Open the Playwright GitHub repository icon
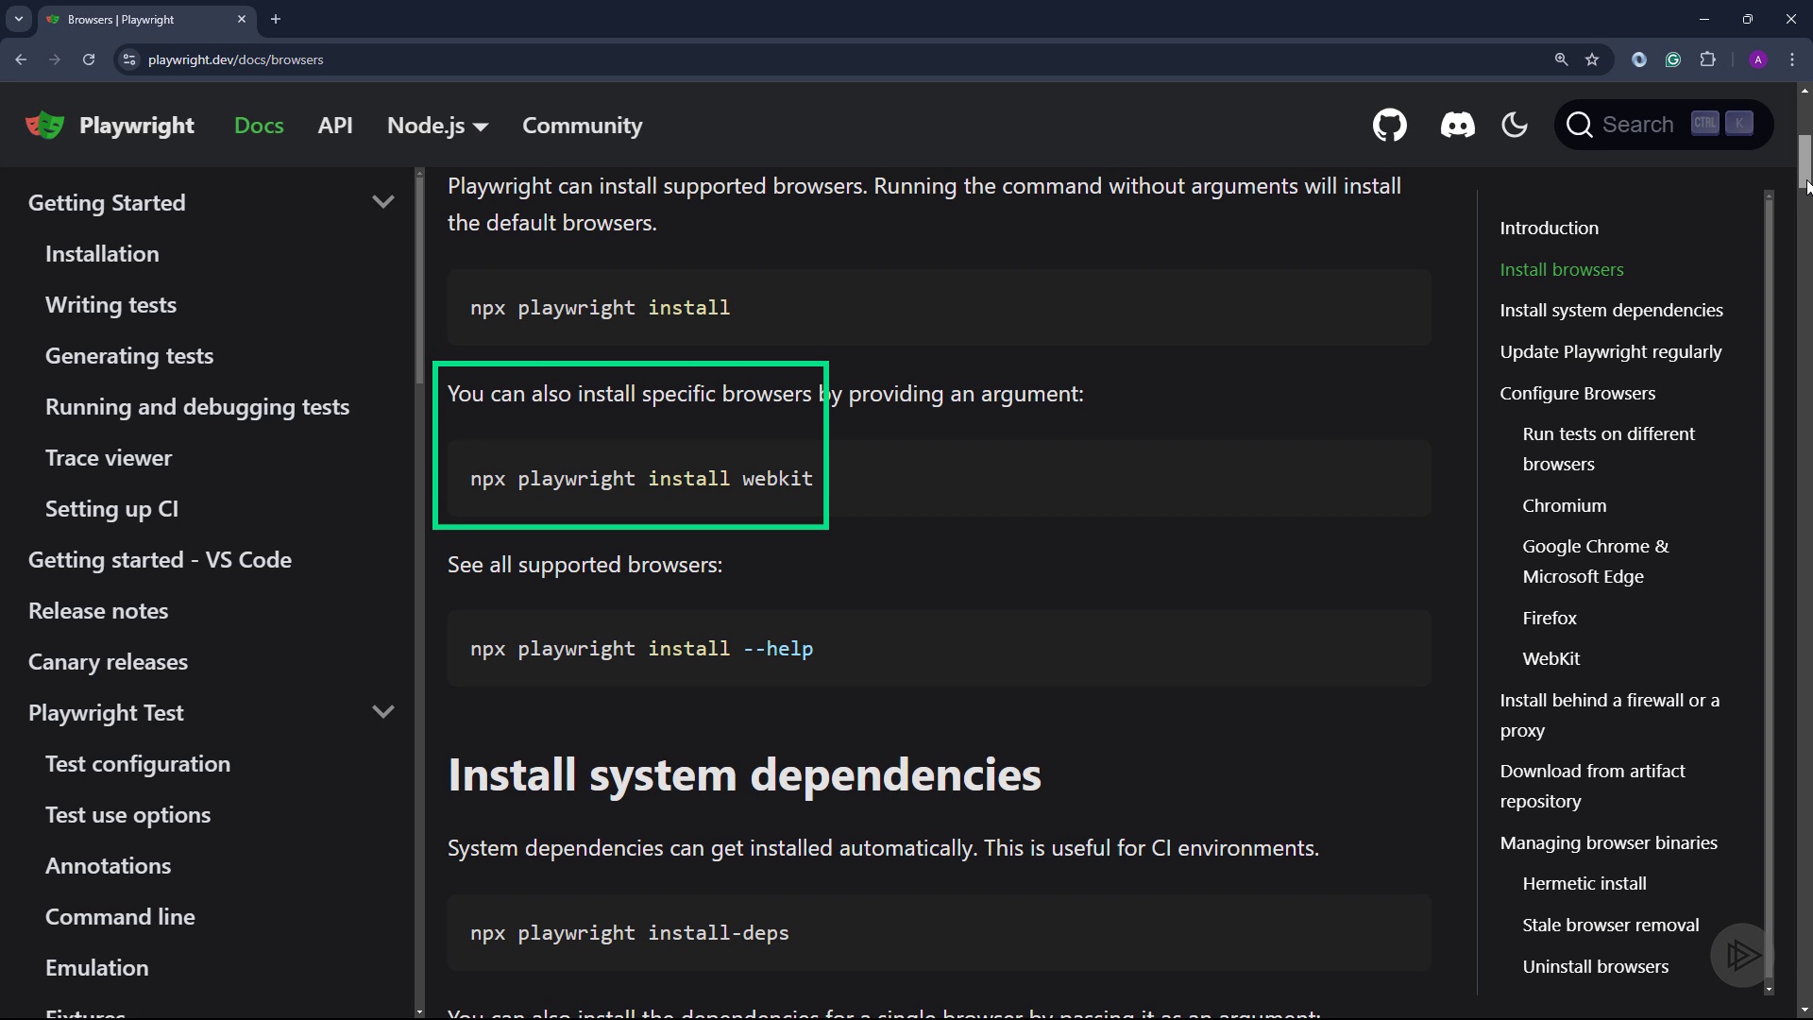Viewport: 1813px width, 1020px height. pos(1389,125)
